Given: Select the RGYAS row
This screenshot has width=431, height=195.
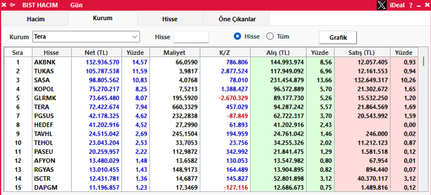Looking at the screenshot, I should (211, 170).
